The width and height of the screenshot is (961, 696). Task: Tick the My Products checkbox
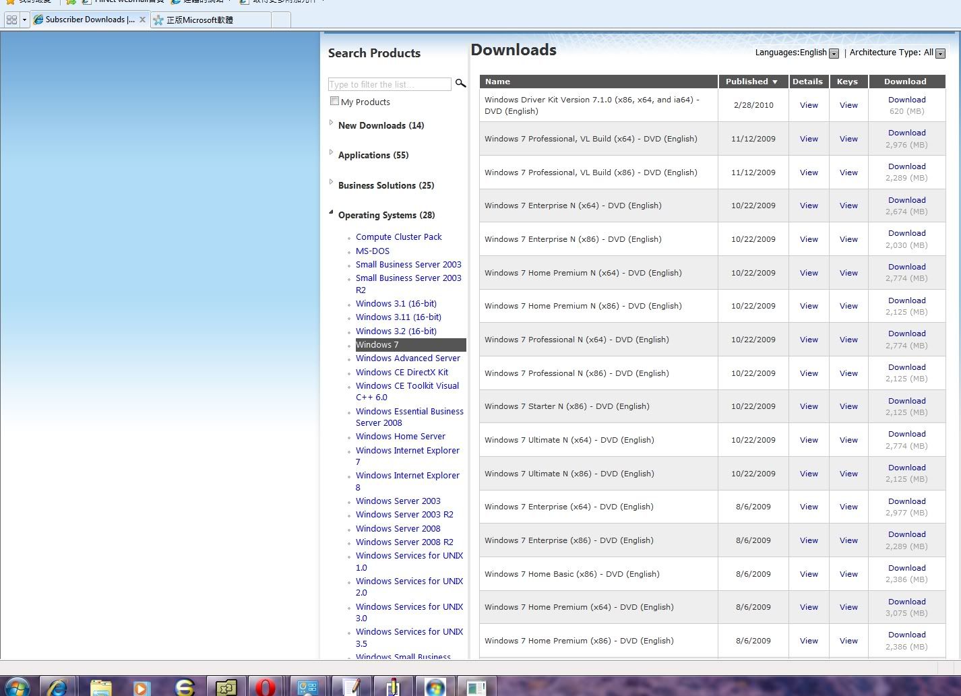tap(334, 101)
